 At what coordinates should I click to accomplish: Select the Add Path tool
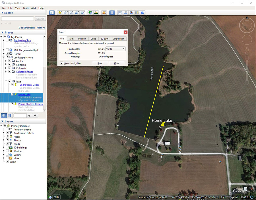[x=71, y=13]
